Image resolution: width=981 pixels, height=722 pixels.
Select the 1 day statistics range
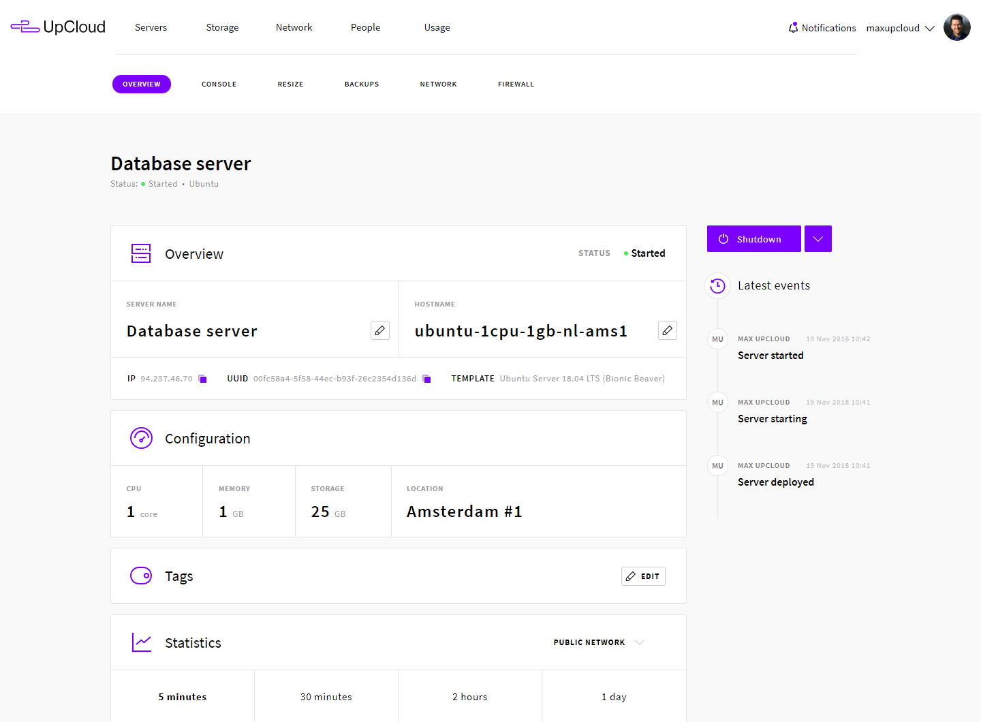(x=614, y=697)
